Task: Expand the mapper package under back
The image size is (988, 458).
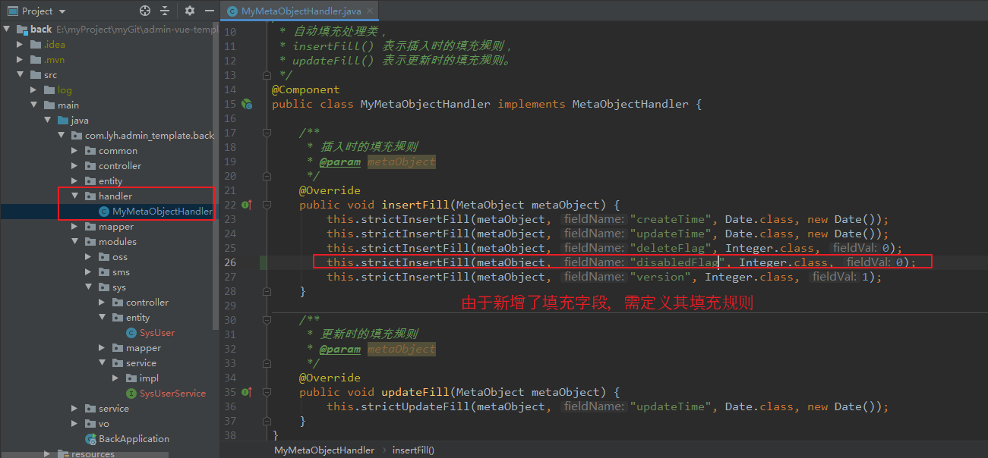Action: point(74,227)
